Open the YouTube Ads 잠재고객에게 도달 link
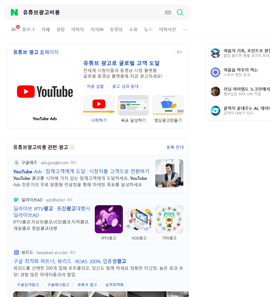 81,171
